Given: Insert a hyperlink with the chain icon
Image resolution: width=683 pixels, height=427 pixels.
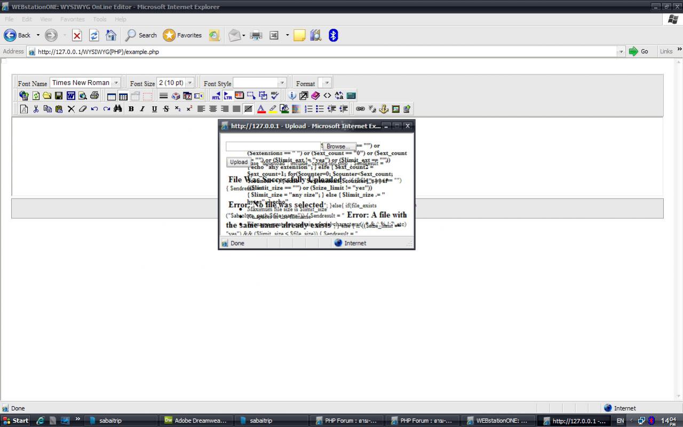Looking at the screenshot, I should [361, 109].
